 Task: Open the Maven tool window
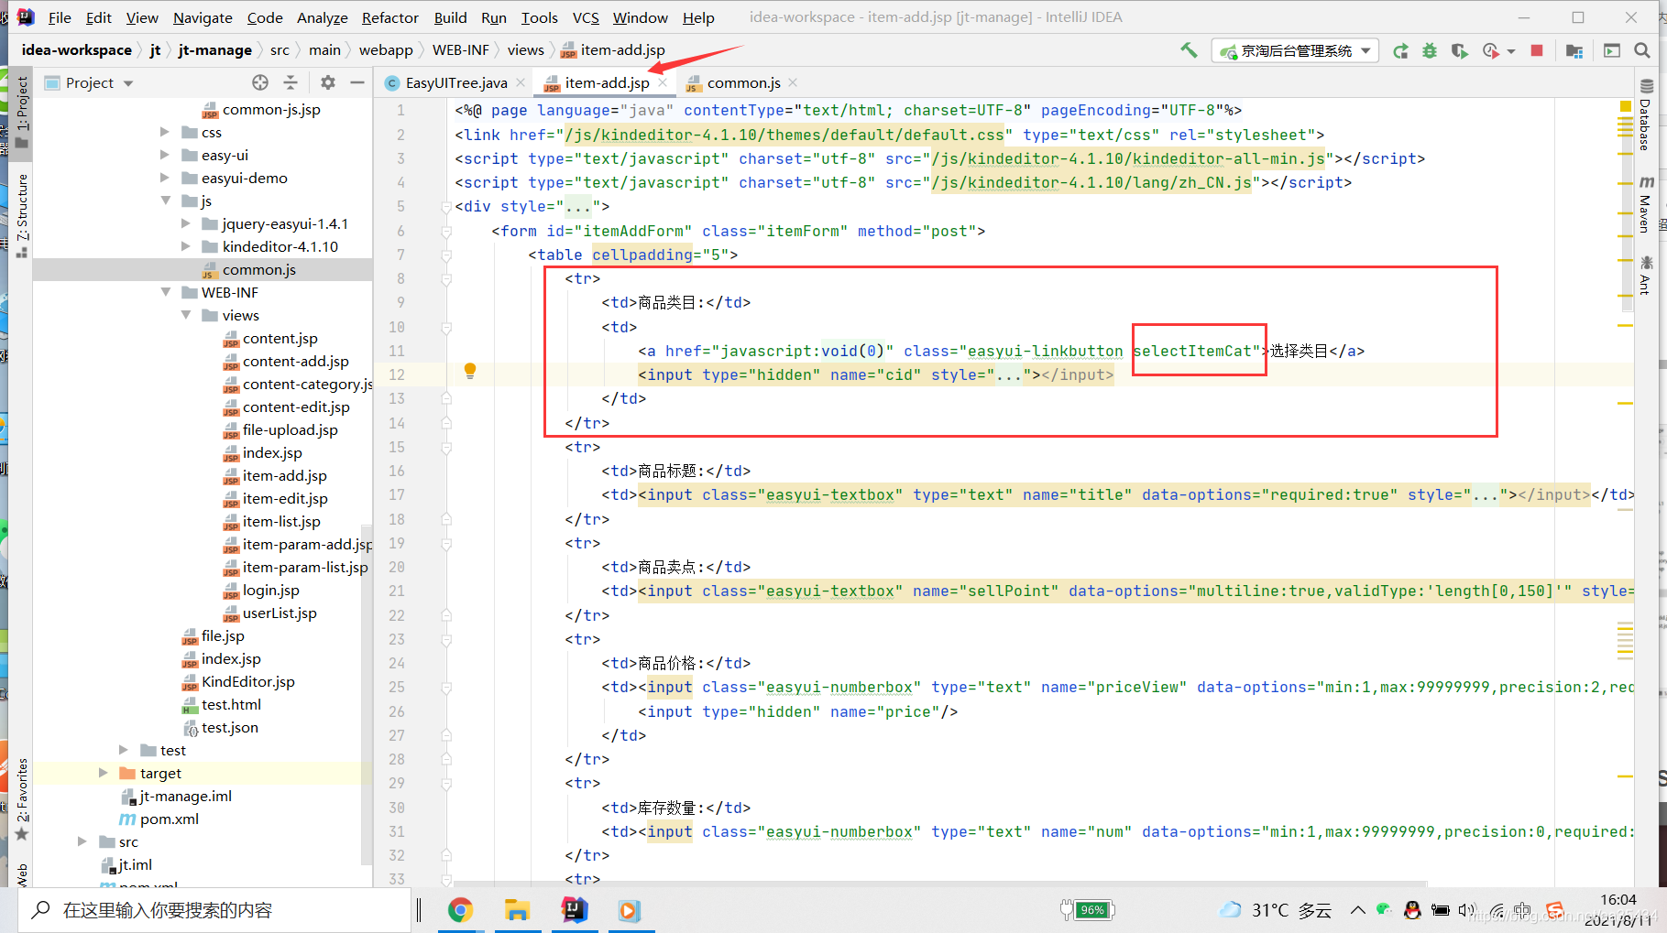point(1645,203)
